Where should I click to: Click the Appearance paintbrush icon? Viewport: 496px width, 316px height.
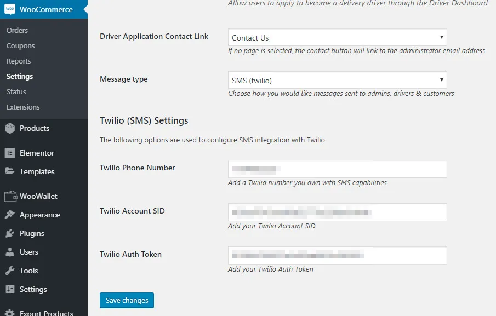[10, 215]
